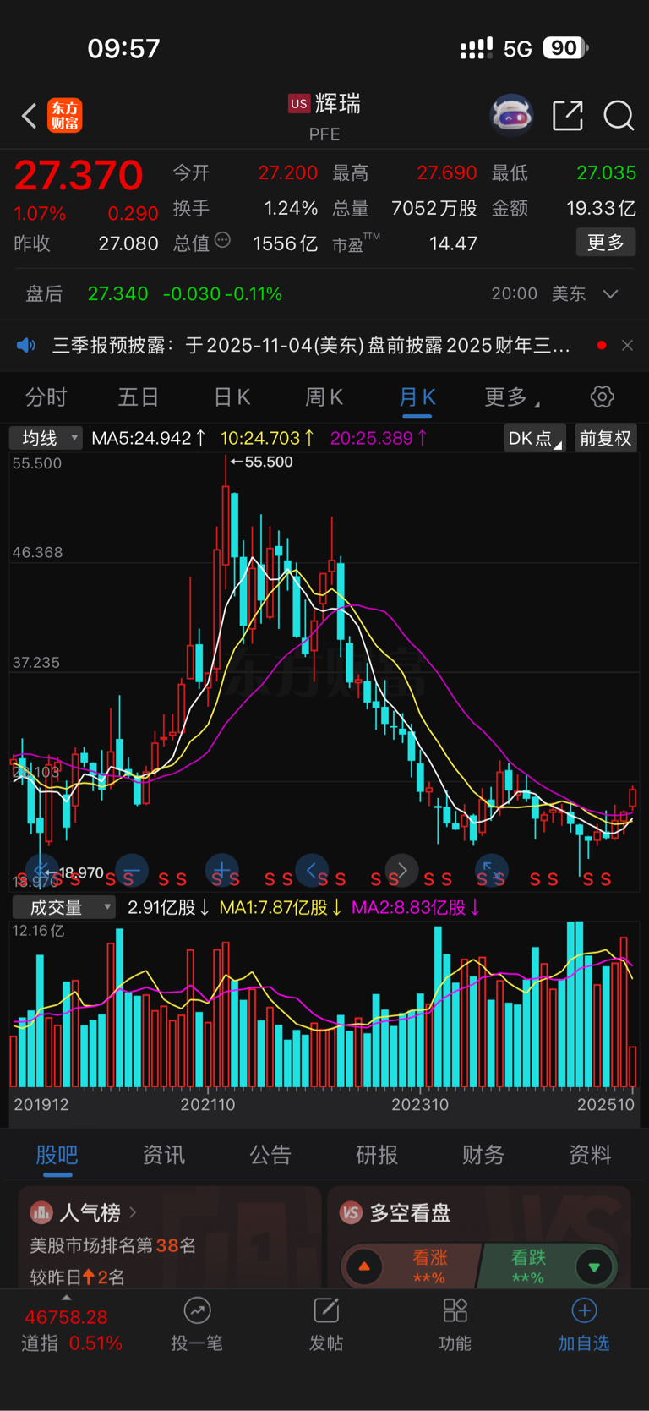Dismiss the announcement with the X icon

click(x=627, y=346)
